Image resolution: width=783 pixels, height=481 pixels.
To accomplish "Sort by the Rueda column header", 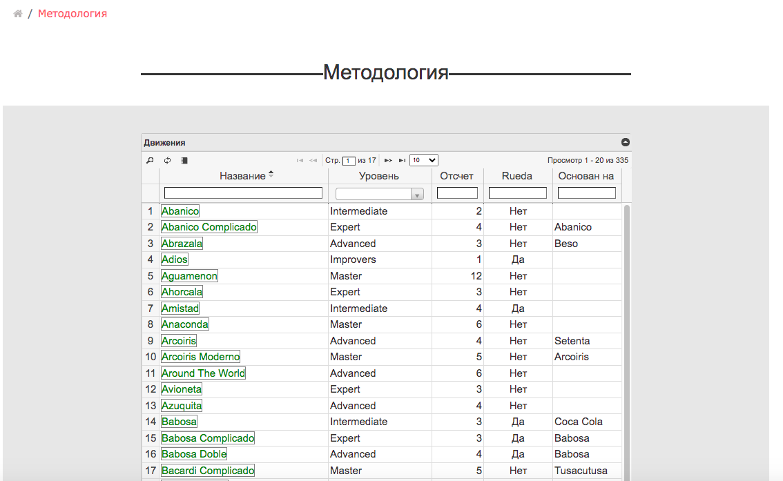I will (x=517, y=176).
